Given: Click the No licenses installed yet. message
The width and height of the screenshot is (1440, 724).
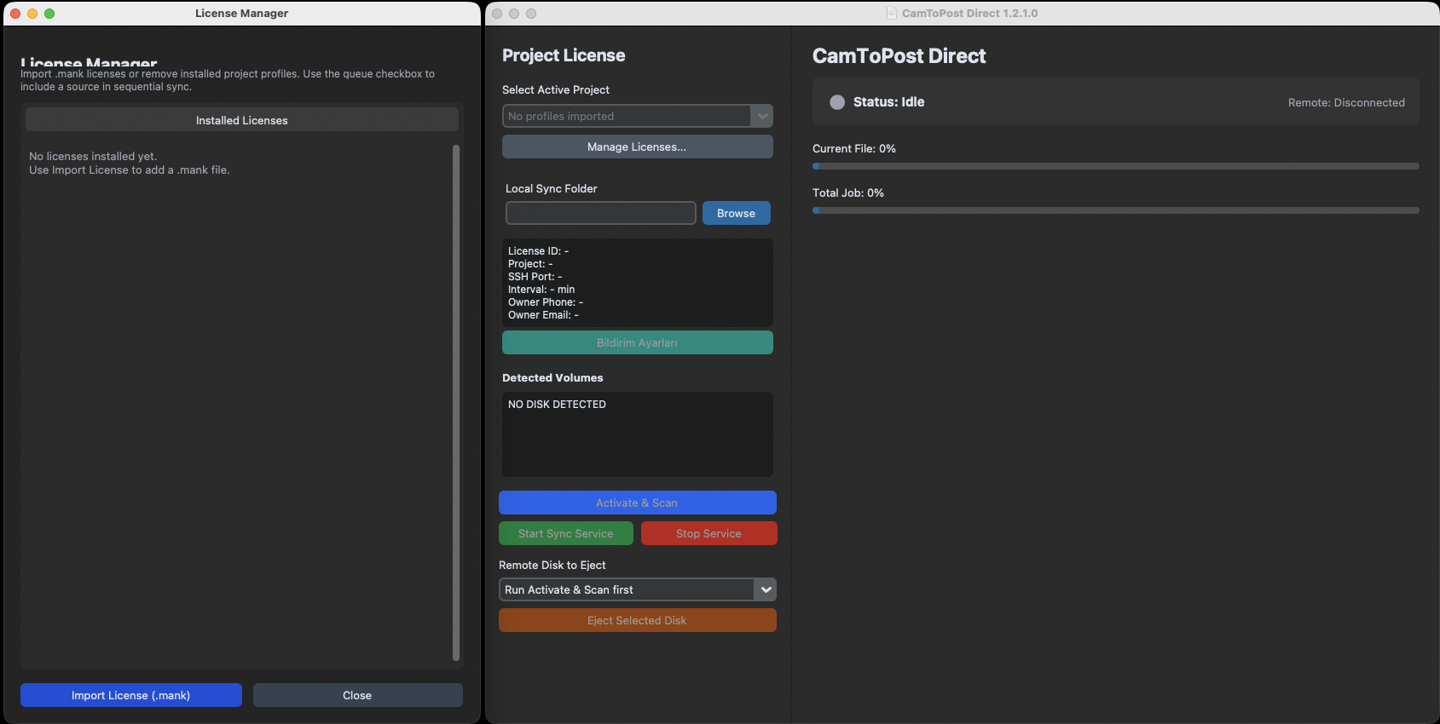Looking at the screenshot, I should (x=93, y=156).
